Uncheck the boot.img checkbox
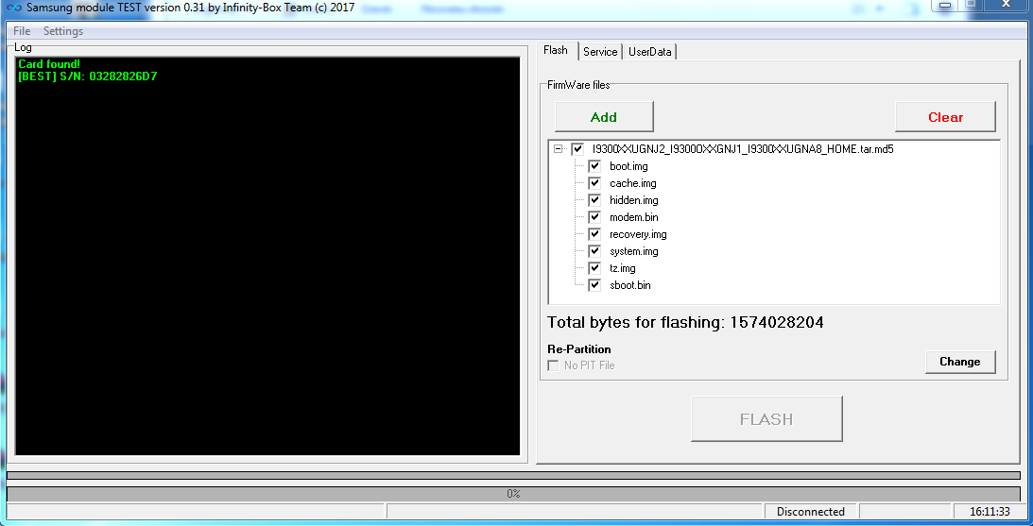 click(594, 166)
